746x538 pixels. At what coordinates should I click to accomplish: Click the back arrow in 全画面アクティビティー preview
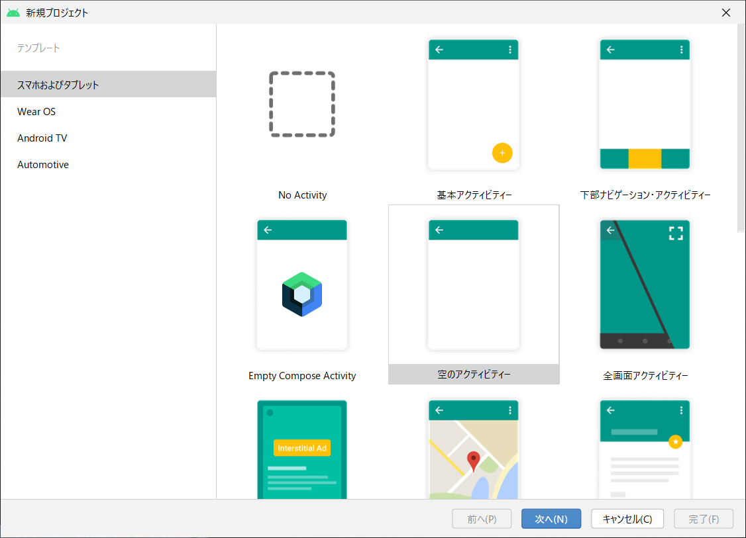(x=610, y=230)
